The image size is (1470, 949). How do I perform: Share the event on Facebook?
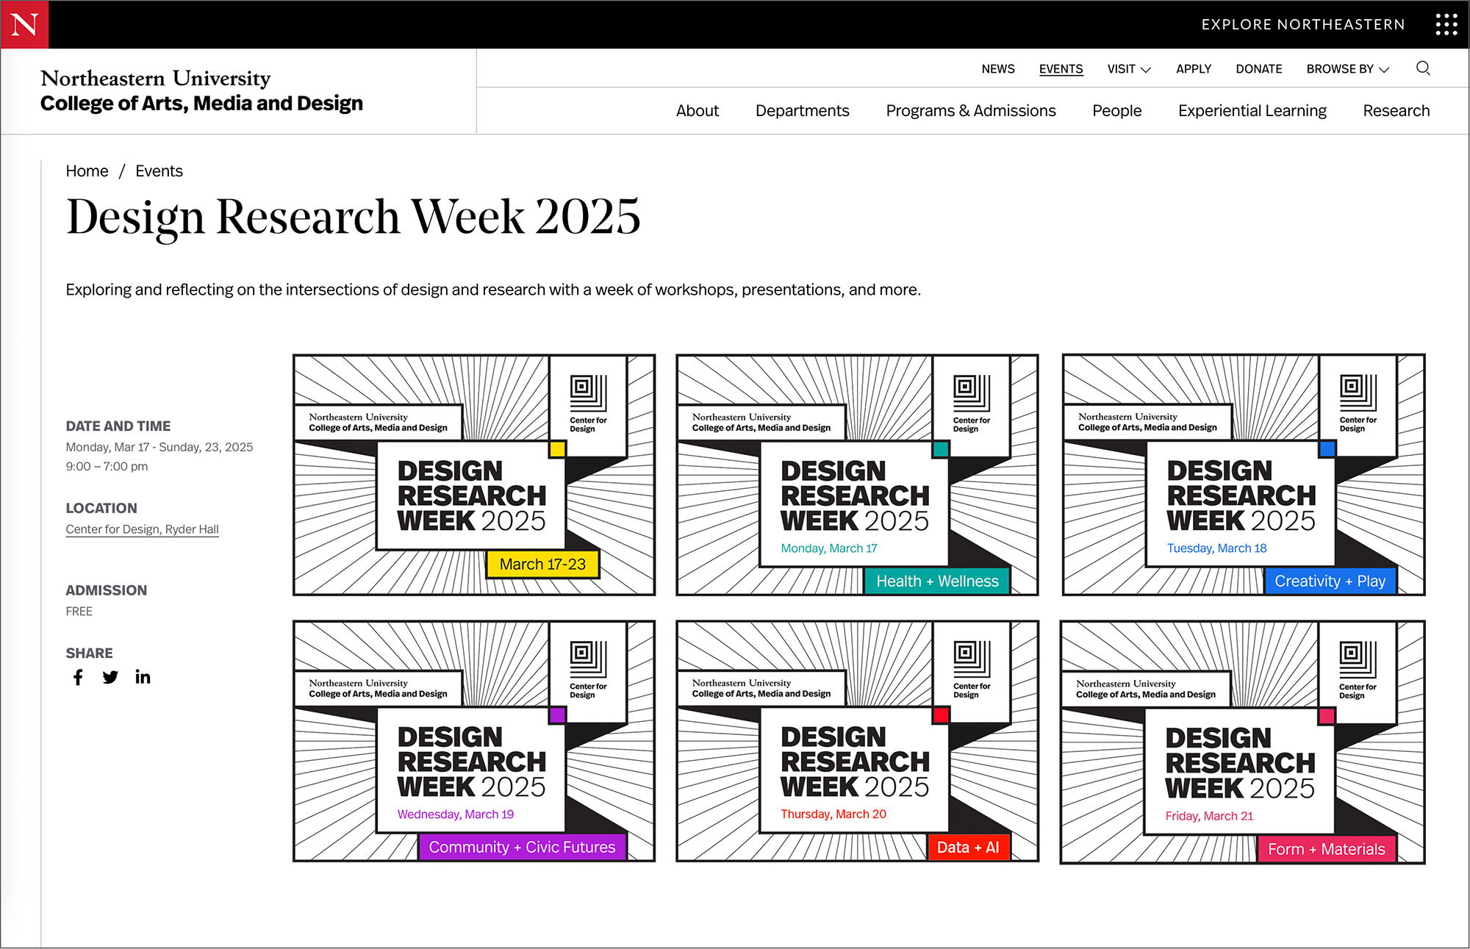(x=78, y=677)
